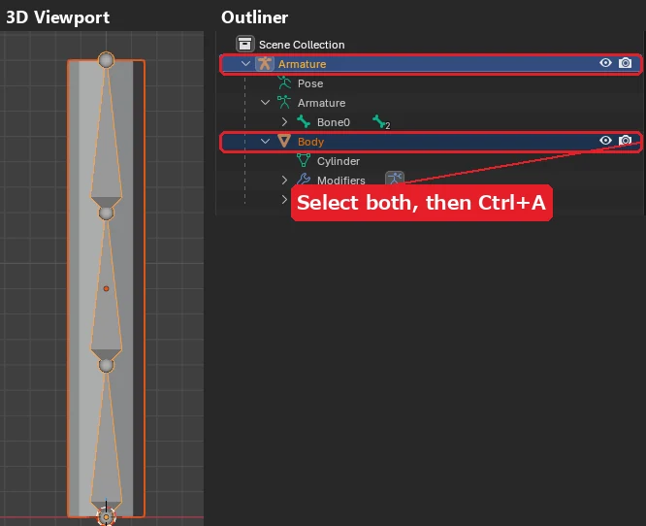Collapse the nested Armature data row

266,102
